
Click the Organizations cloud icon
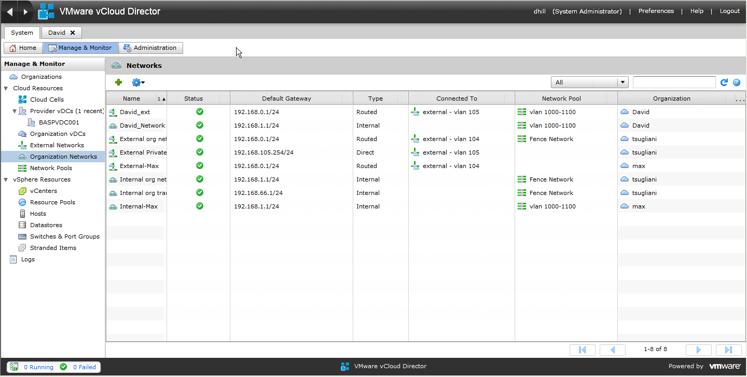(x=13, y=77)
